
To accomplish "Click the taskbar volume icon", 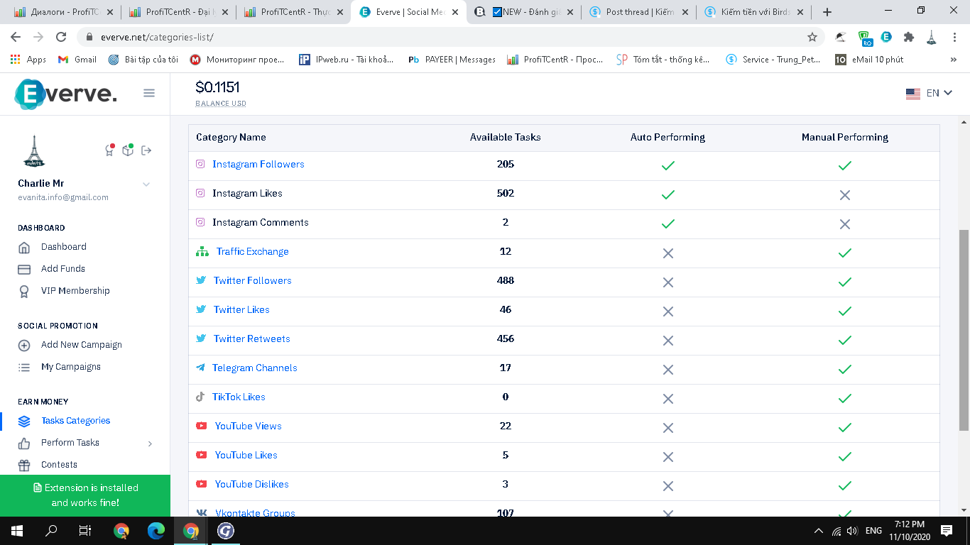I will (x=852, y=531).
